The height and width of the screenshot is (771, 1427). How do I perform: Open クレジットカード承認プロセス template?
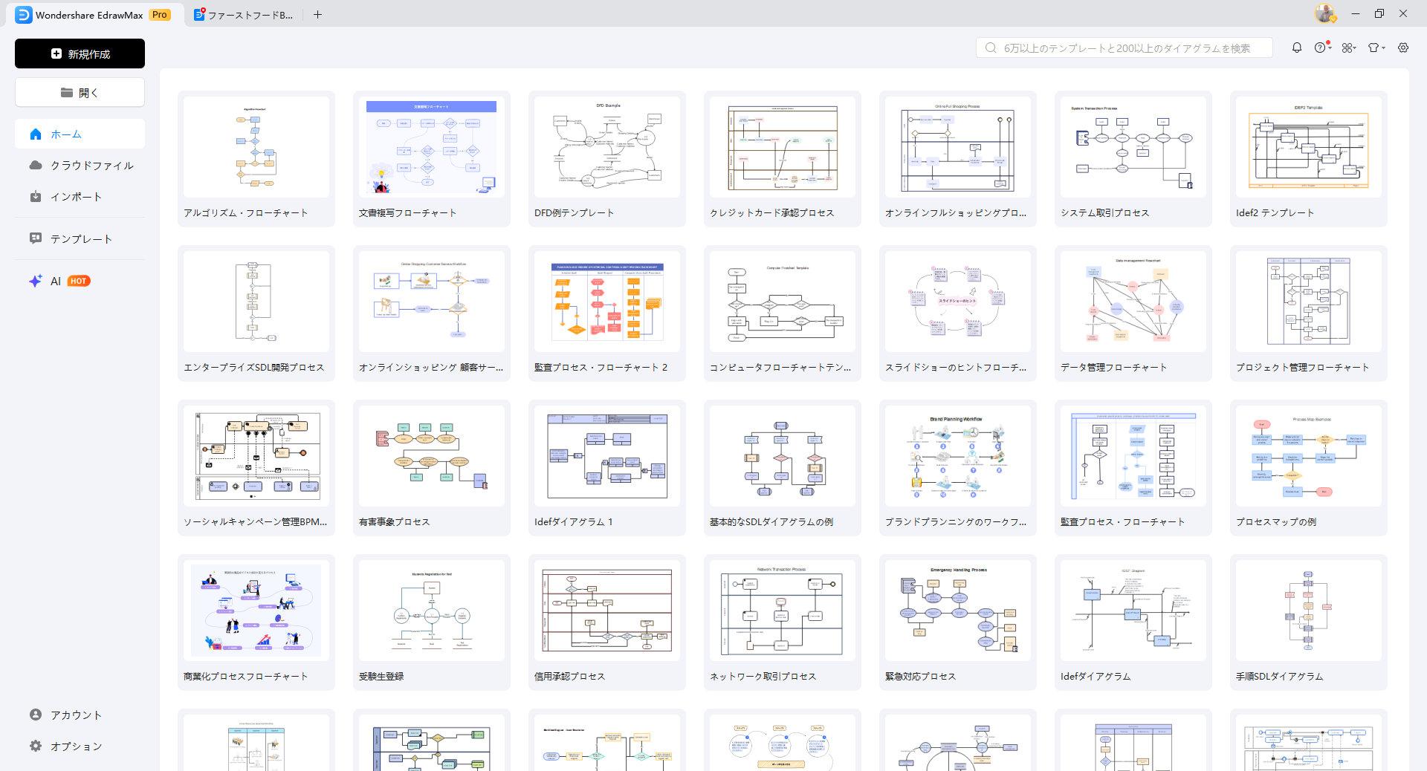pos(783,159)
